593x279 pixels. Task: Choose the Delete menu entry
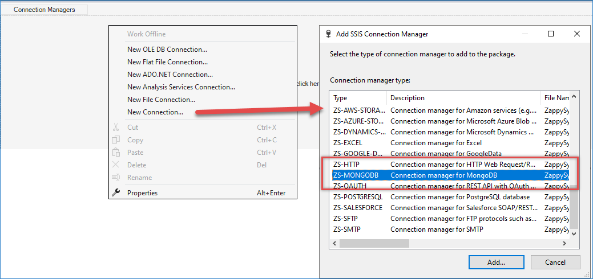coord(203,165)
